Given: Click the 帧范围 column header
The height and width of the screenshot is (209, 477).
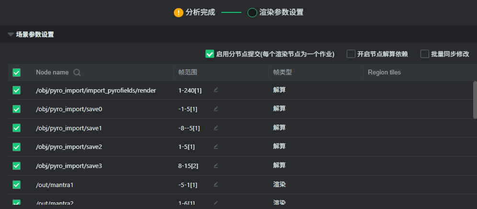Looking at the screenshot, I should pyautogui.click(x=188, y=73).
